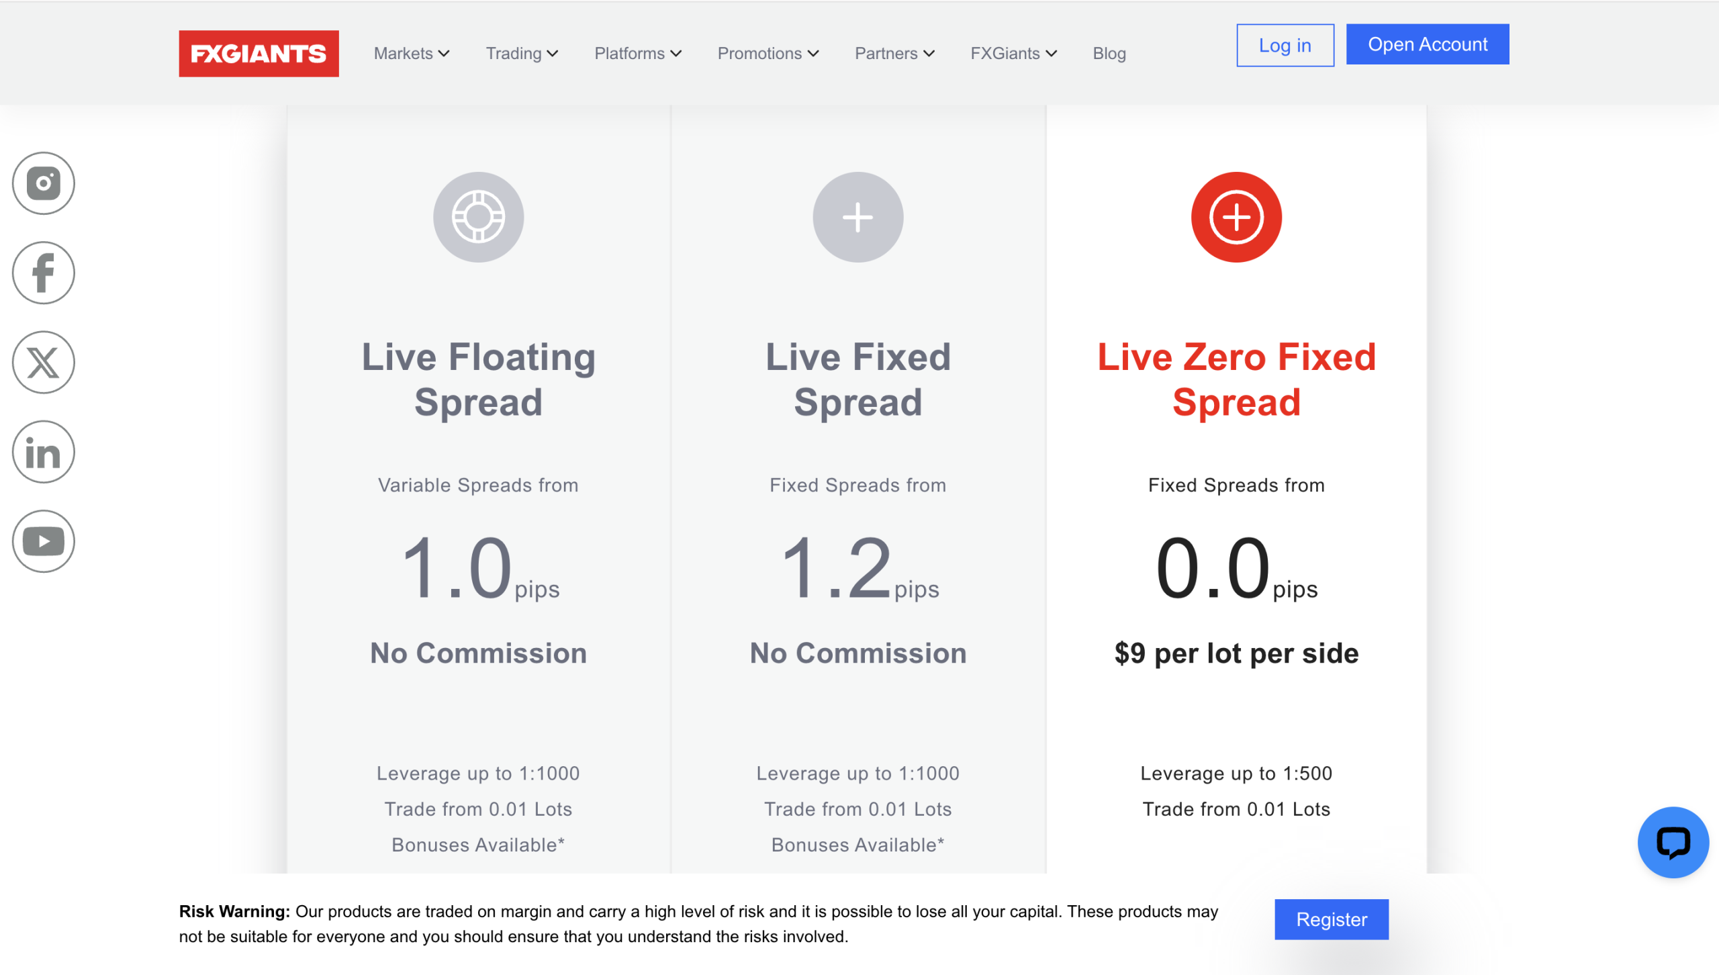Open the Facebook social icon

tap(44, 273)
